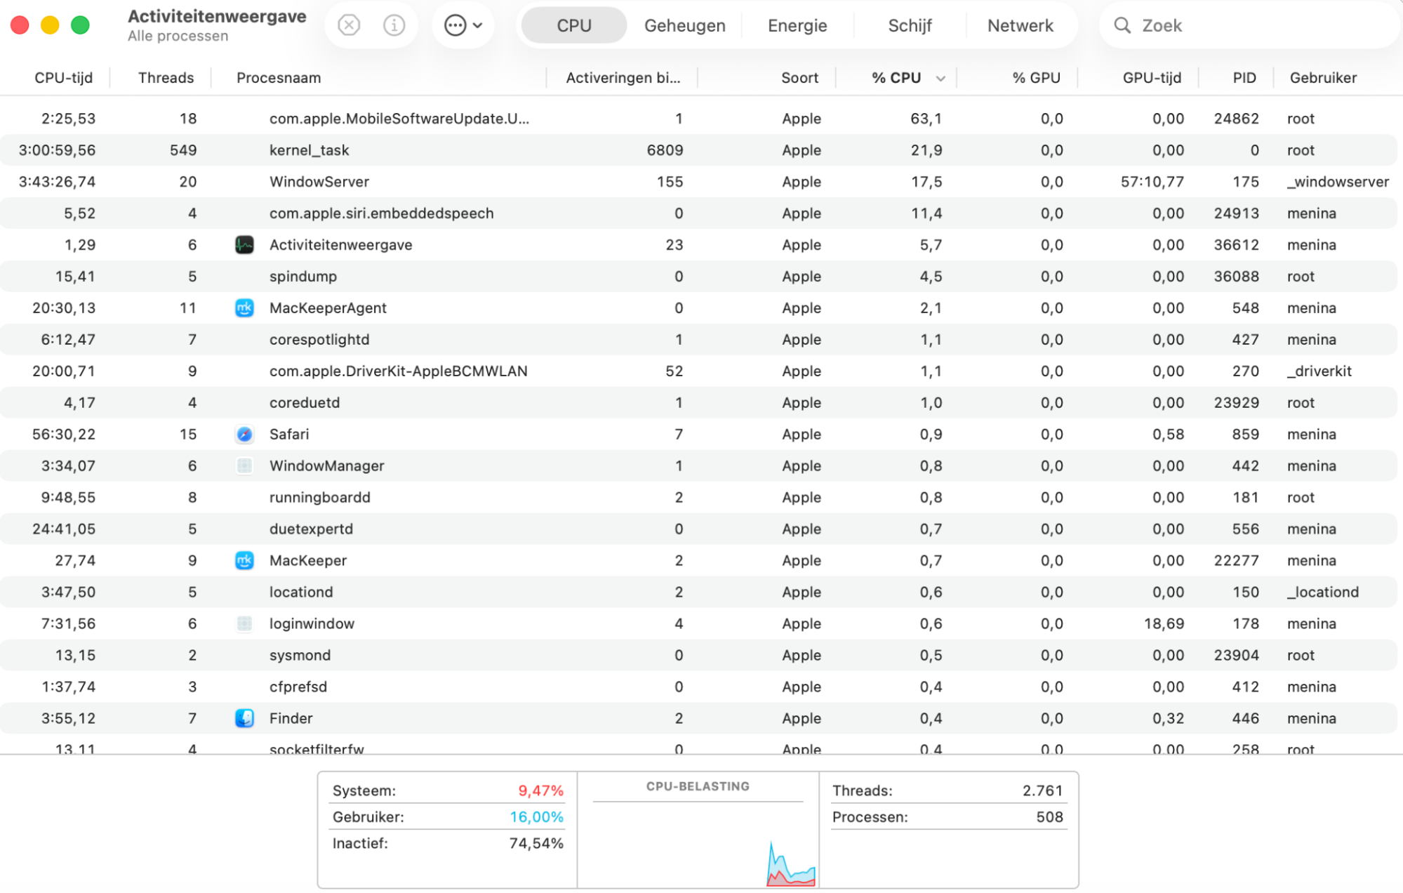The height and width of the screenshot is (893, 1403).
Task: Click the process info (i) toolbar icon
Action: (394, 25)
